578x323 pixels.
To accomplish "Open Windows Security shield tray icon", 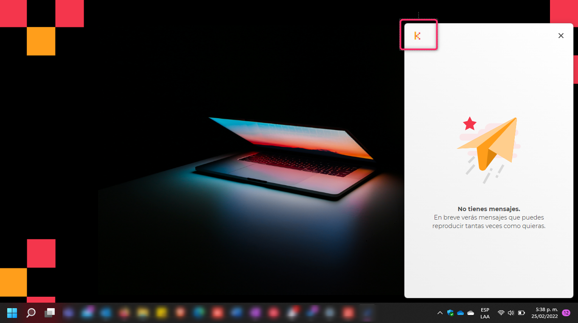I will (450, 313).
